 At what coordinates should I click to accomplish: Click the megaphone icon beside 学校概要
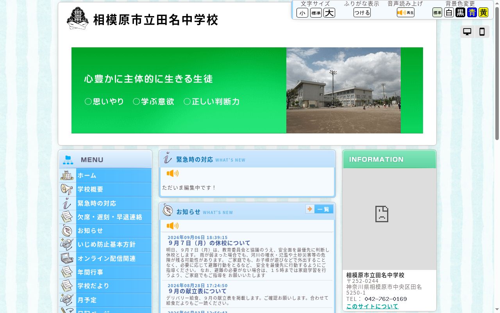tap(67, 189)
